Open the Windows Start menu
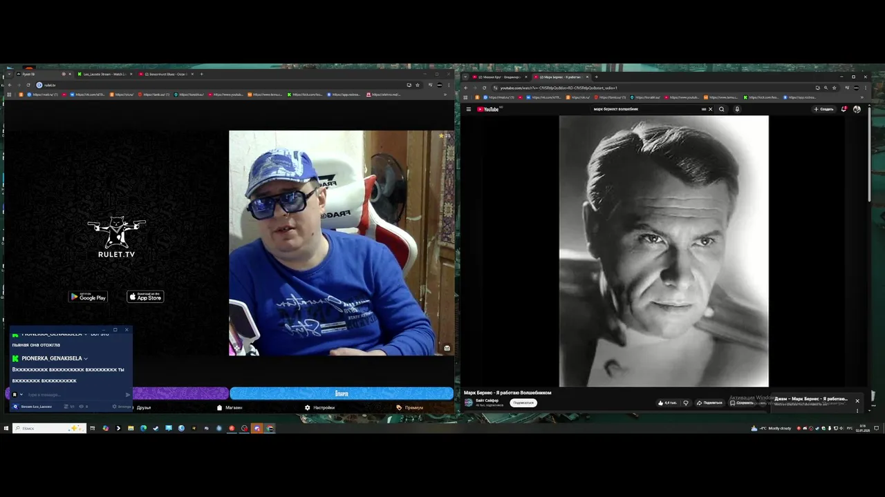885x497 pixels. point(6,428)
